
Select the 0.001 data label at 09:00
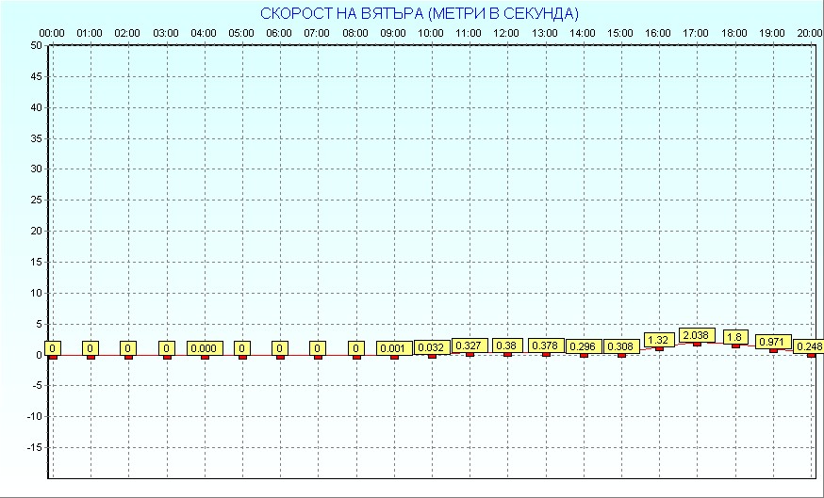point(394,348)
